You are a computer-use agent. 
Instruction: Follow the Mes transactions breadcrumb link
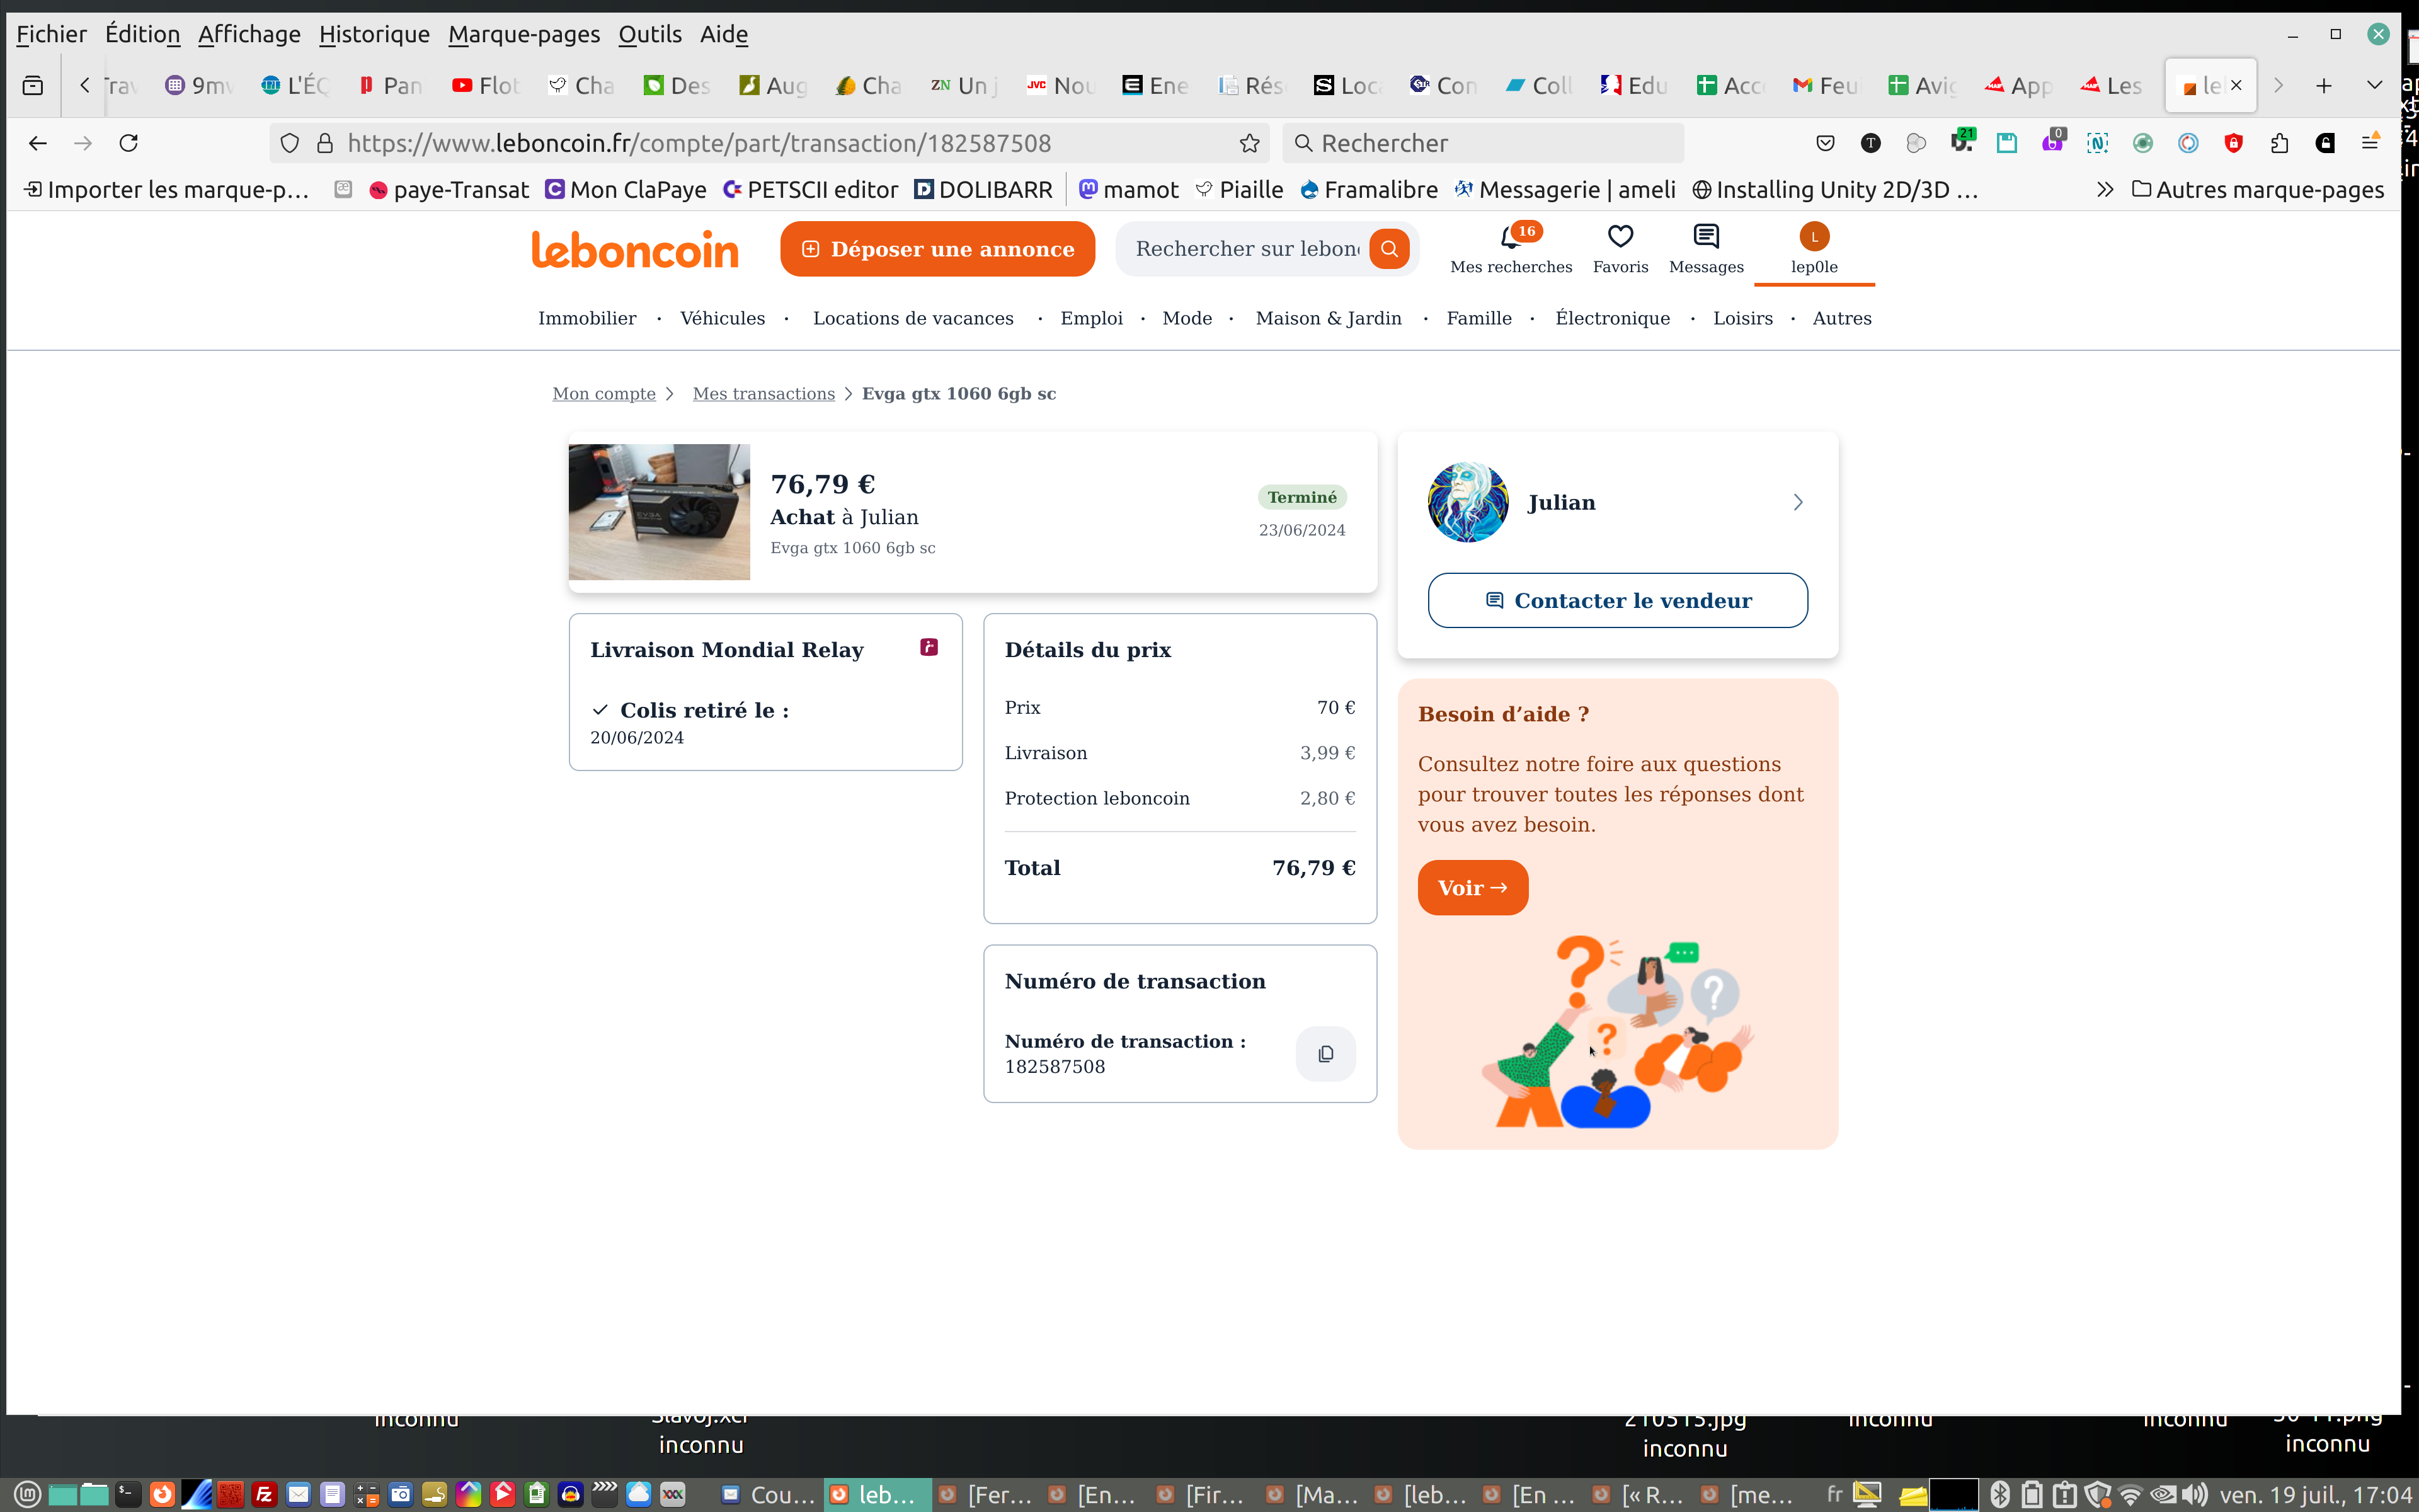763,394
